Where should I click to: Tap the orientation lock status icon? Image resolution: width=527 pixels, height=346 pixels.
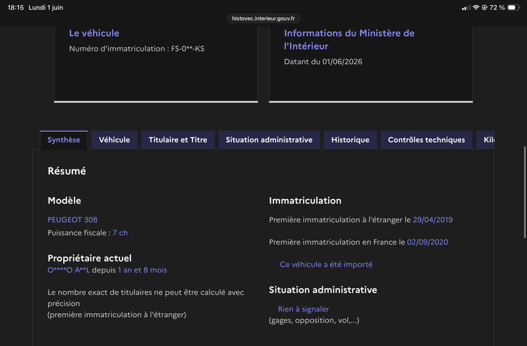484,7
